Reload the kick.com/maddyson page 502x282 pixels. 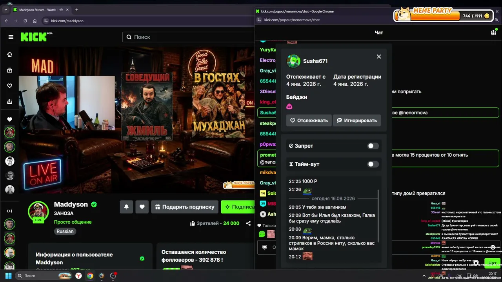click(25, 21)
